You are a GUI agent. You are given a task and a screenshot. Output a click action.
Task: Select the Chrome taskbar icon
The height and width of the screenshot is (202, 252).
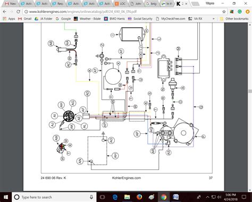pos(164,197)
